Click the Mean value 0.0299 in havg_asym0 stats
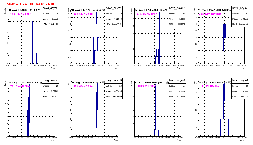The image size is (253, 145). (x=56, y=19)
